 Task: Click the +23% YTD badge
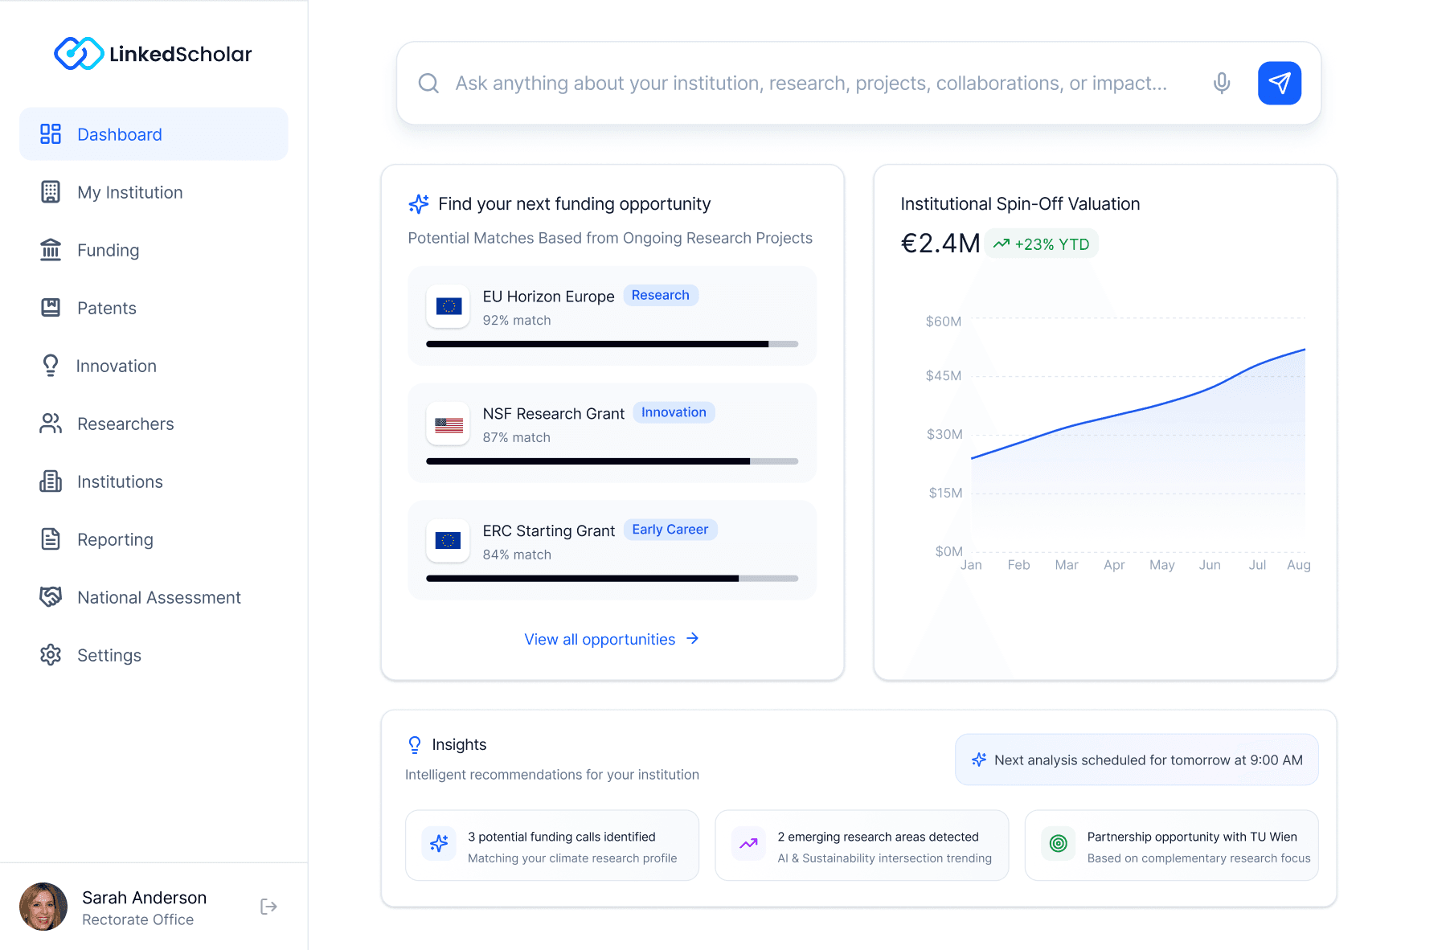coord(1042,243)
